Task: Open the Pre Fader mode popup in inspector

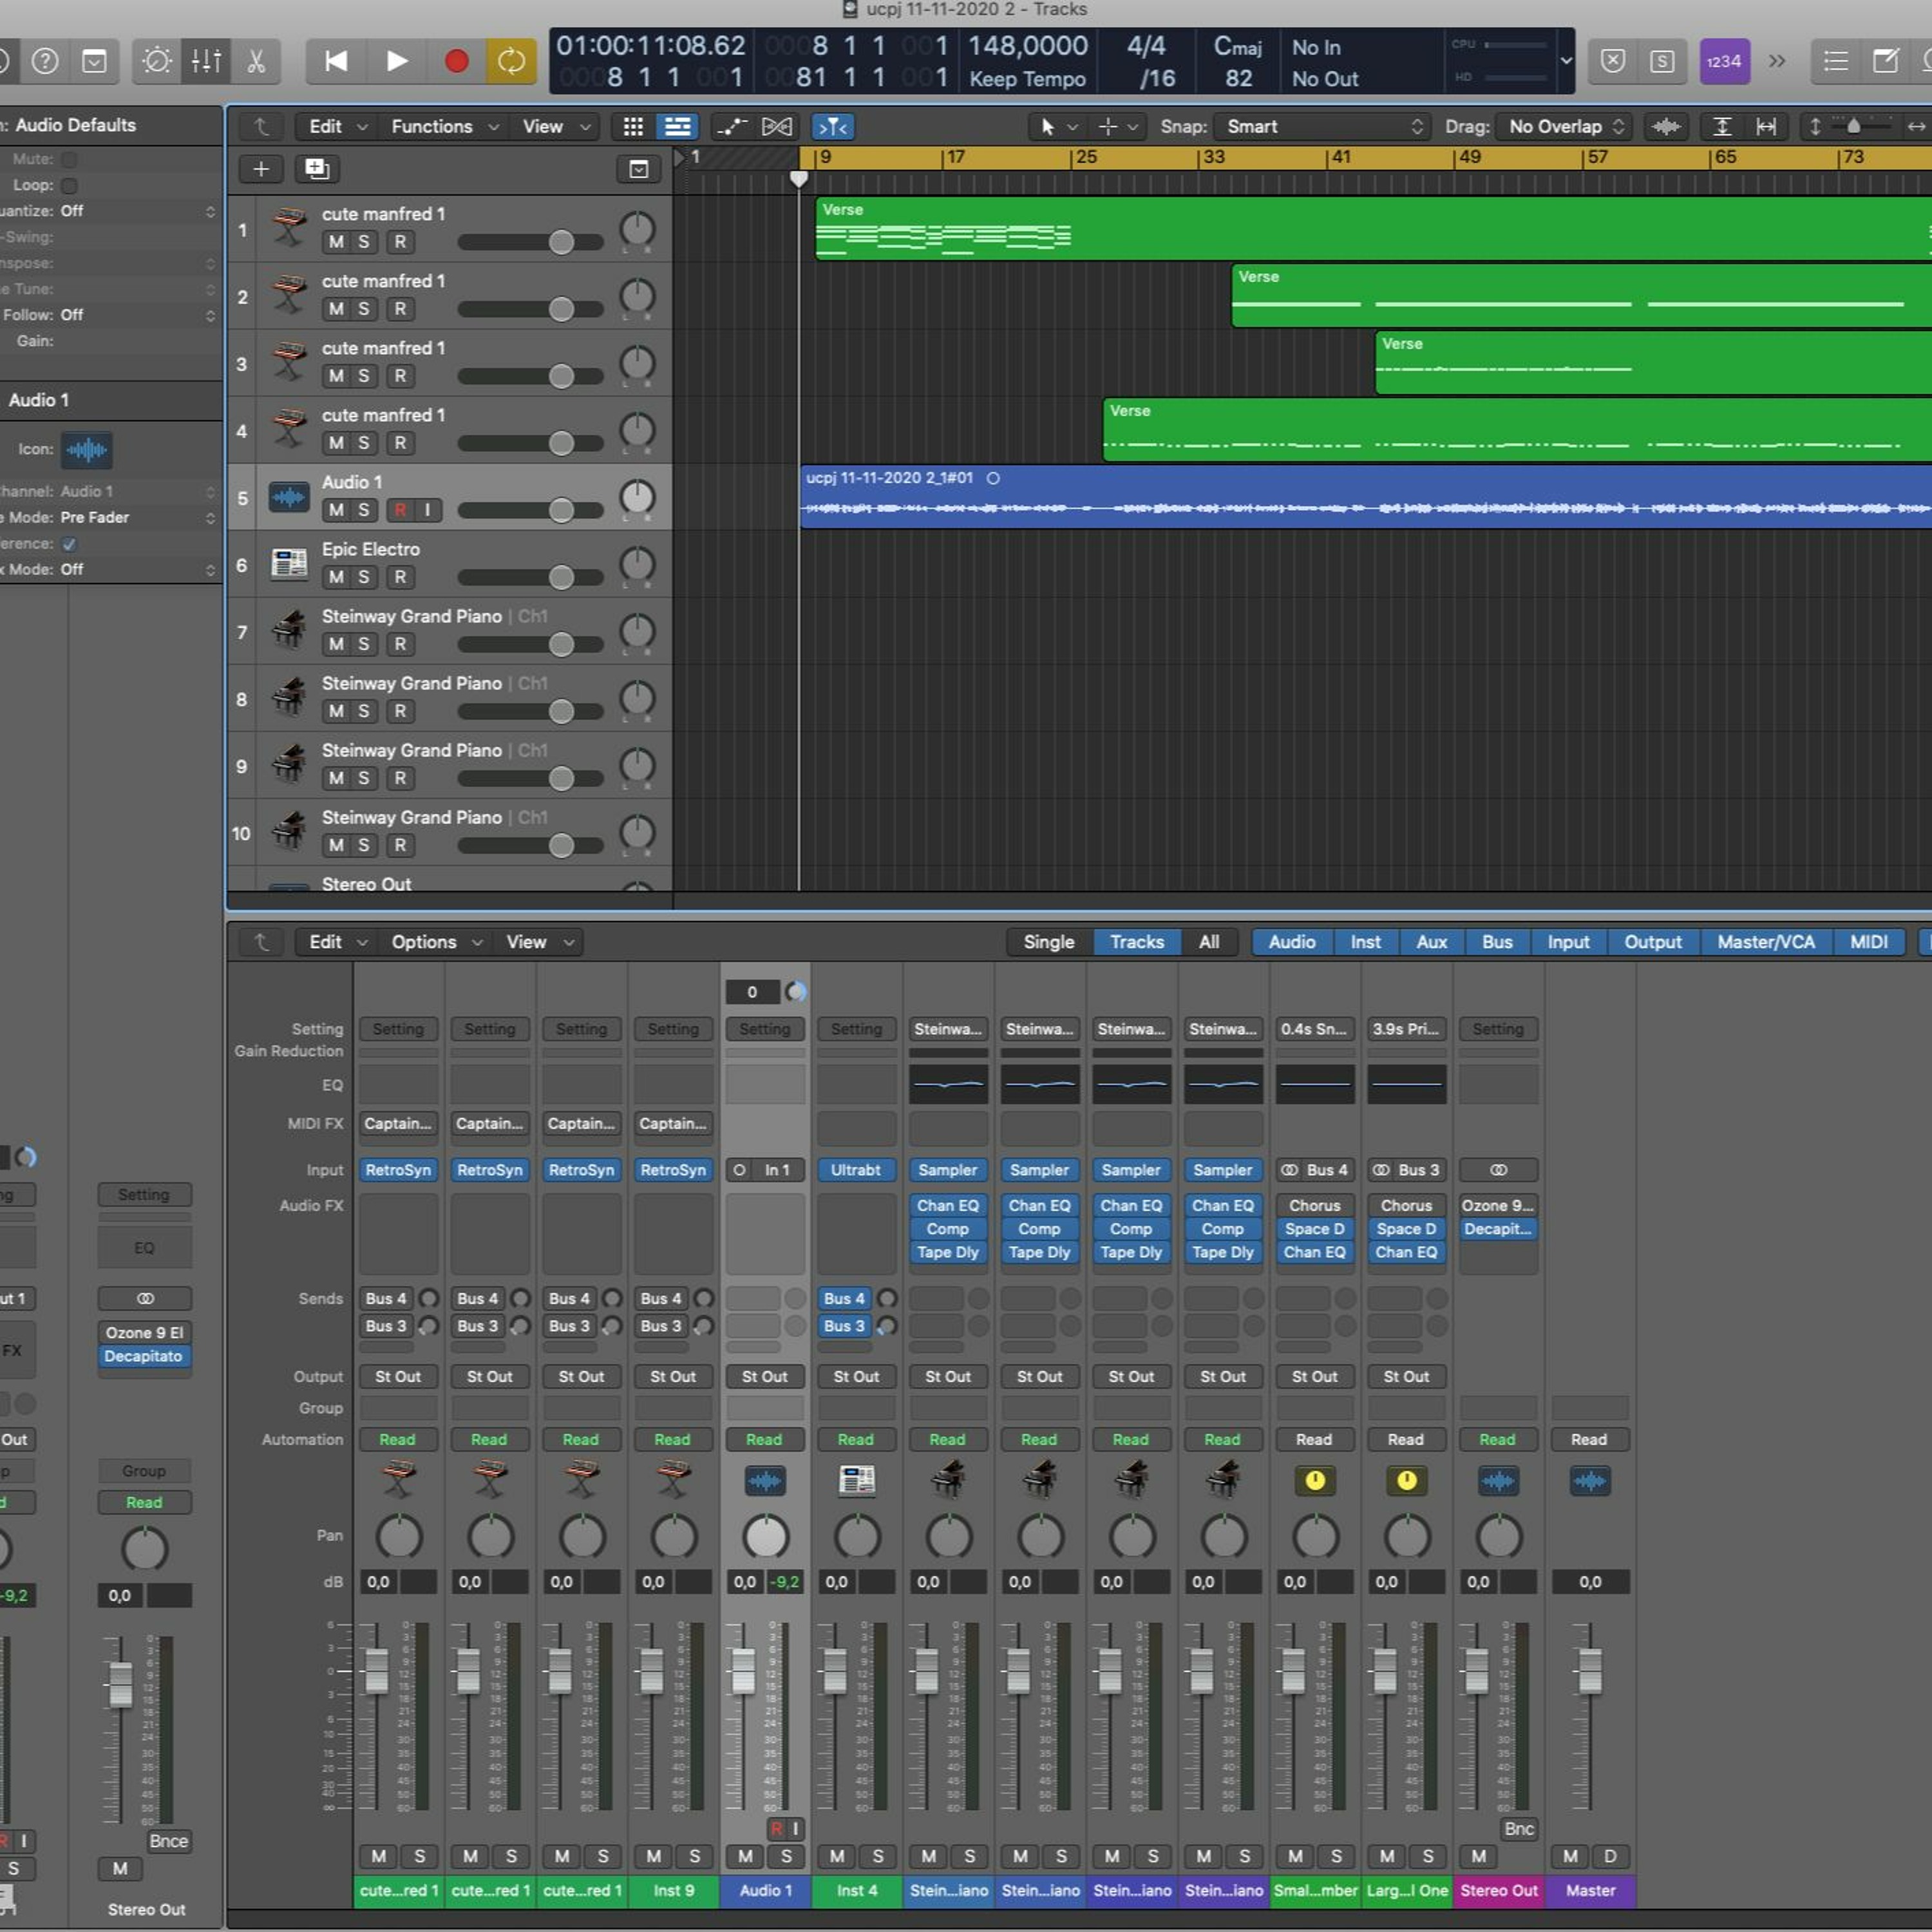Action: click(137, 518)
